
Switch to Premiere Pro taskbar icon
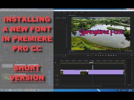coord(37,90)
